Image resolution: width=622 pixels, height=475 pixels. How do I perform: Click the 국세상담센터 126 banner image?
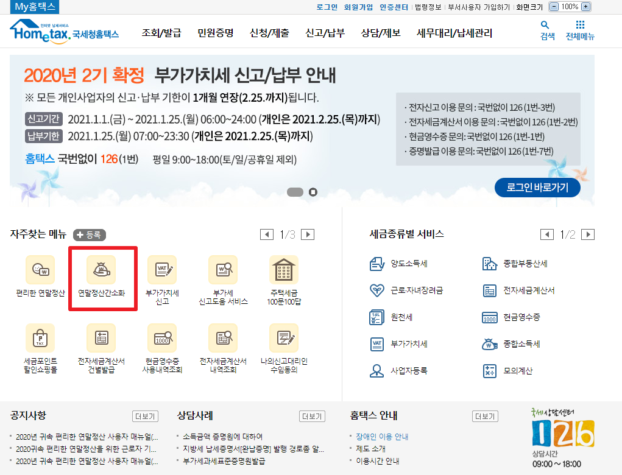pyautogui.click(x=563, y=438)
